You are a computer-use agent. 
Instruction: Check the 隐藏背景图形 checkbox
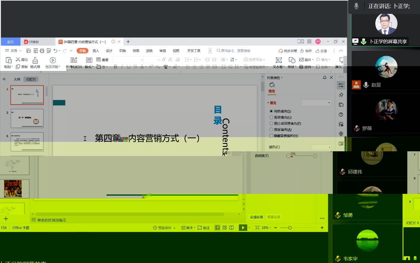(271, 136)
